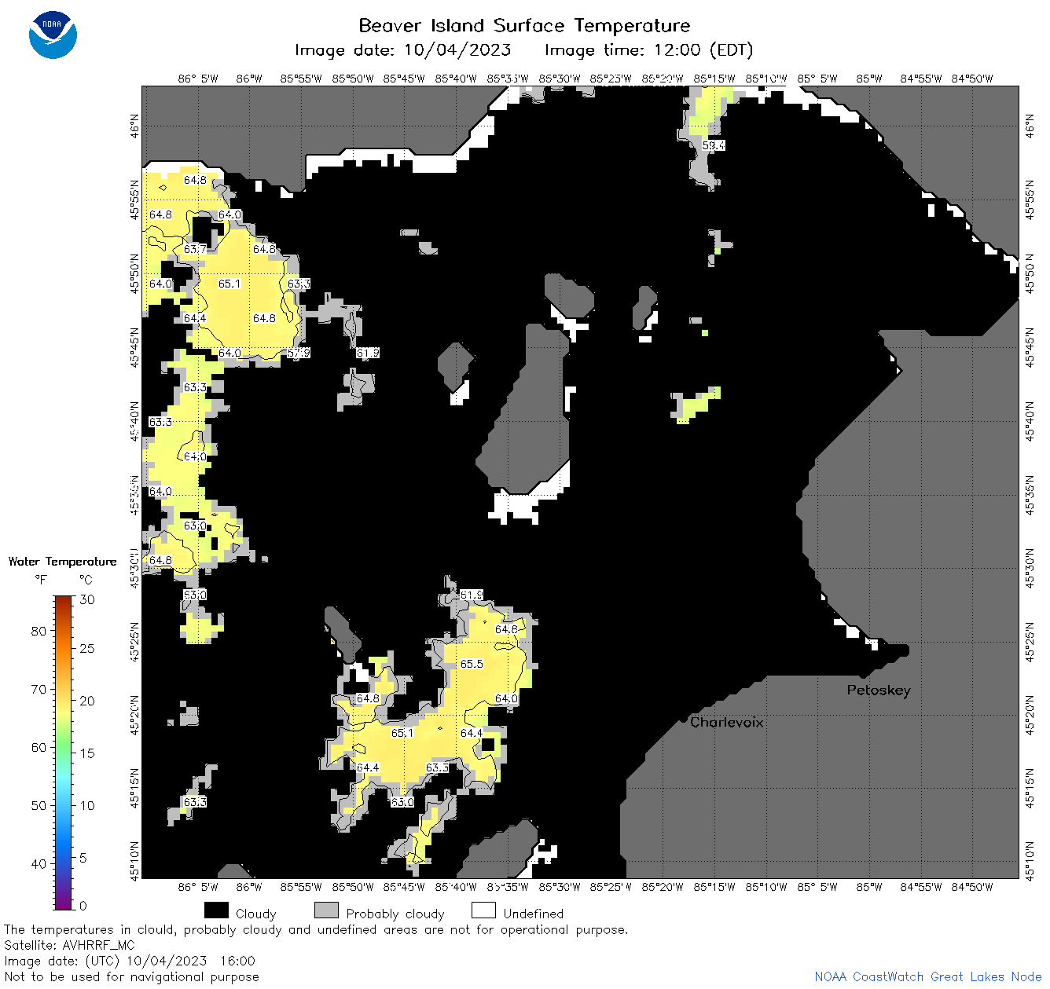Click the 65.5 temperature reading

472,664
